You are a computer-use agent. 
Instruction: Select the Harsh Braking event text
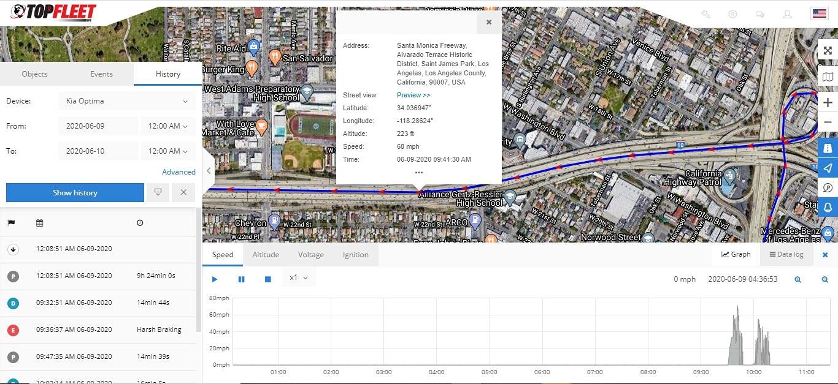(159, 329)
